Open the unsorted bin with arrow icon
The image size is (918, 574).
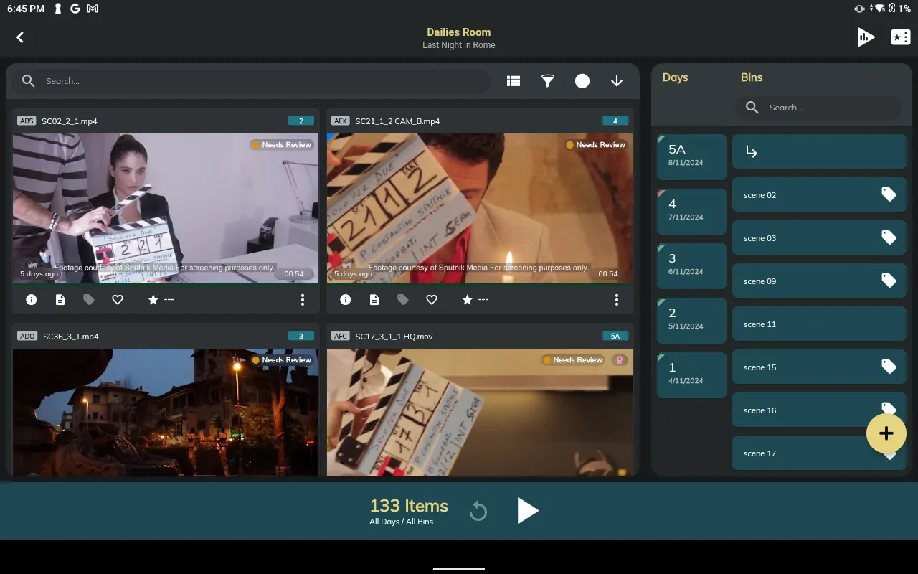click(819, 152)
